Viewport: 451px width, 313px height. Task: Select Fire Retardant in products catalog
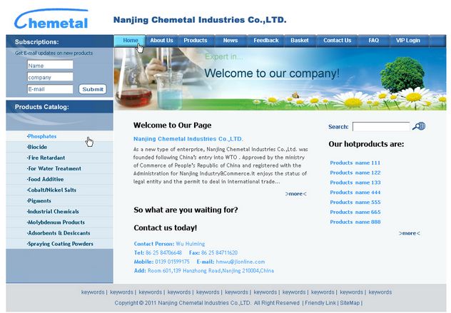[x=46, y=158]
